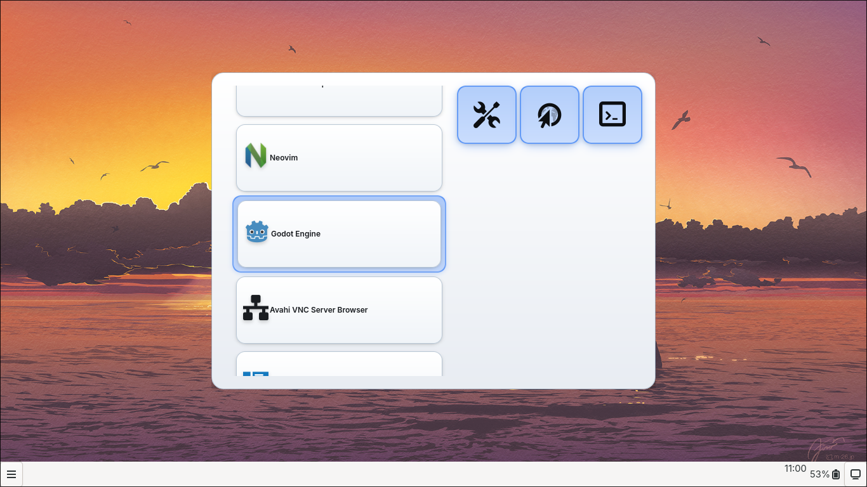Select the web browser icon with globe
The image size is (867, 487).
(549, 114)
